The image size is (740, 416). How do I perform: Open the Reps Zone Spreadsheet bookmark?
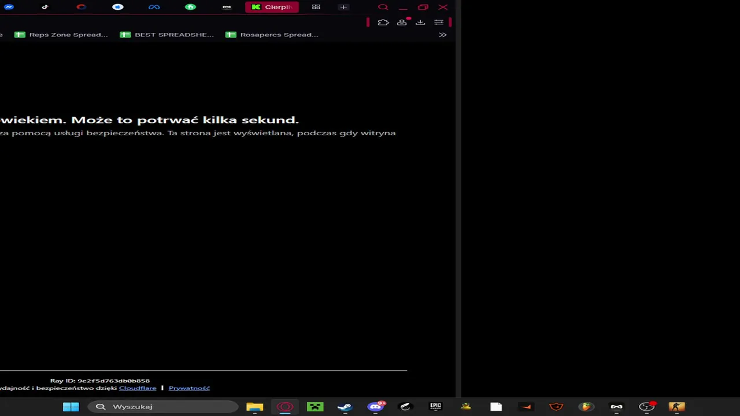click(61, 35)
